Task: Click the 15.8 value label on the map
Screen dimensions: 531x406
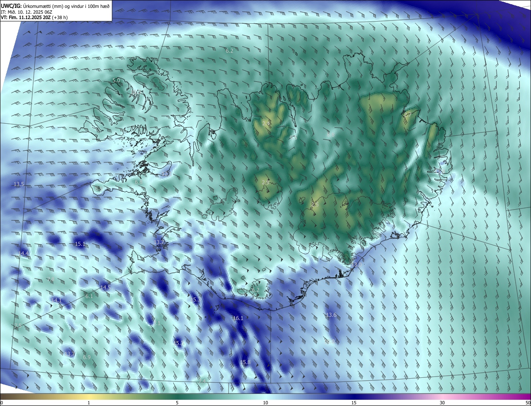Action: 246,362
